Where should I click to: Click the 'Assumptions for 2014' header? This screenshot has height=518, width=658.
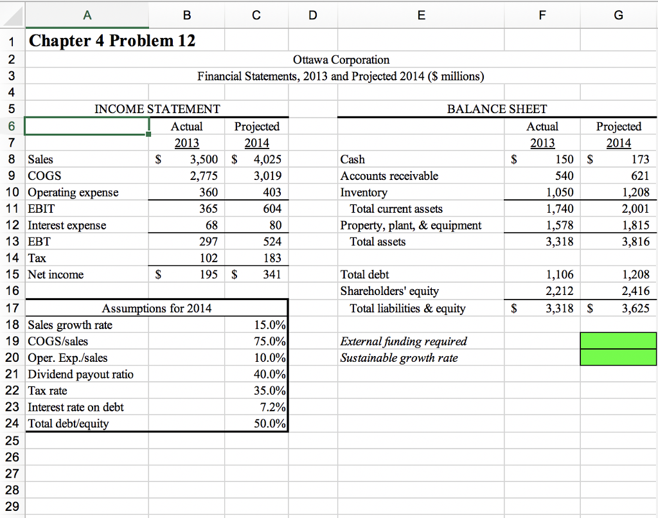pyautogui.click(x=157, y=308)
